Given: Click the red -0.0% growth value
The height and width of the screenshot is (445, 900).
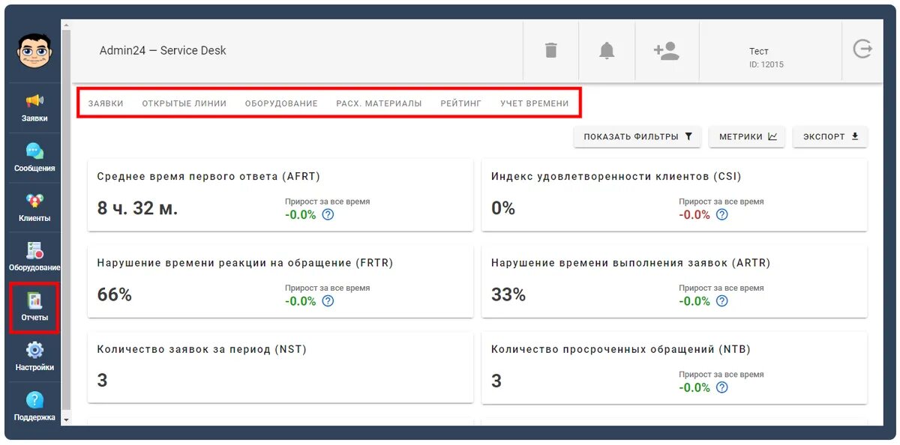Looking at the screenshot, I should point(694,214).
